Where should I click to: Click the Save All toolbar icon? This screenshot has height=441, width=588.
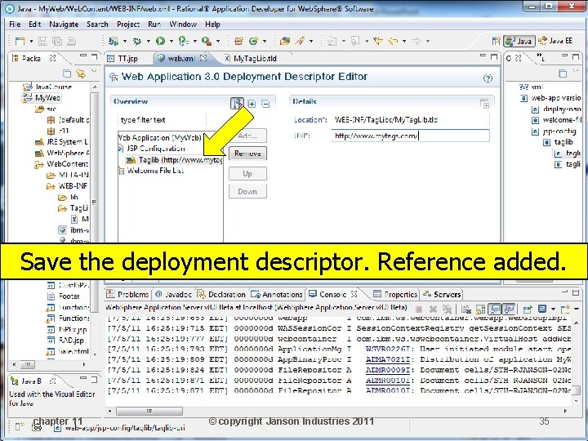[57, 41]
